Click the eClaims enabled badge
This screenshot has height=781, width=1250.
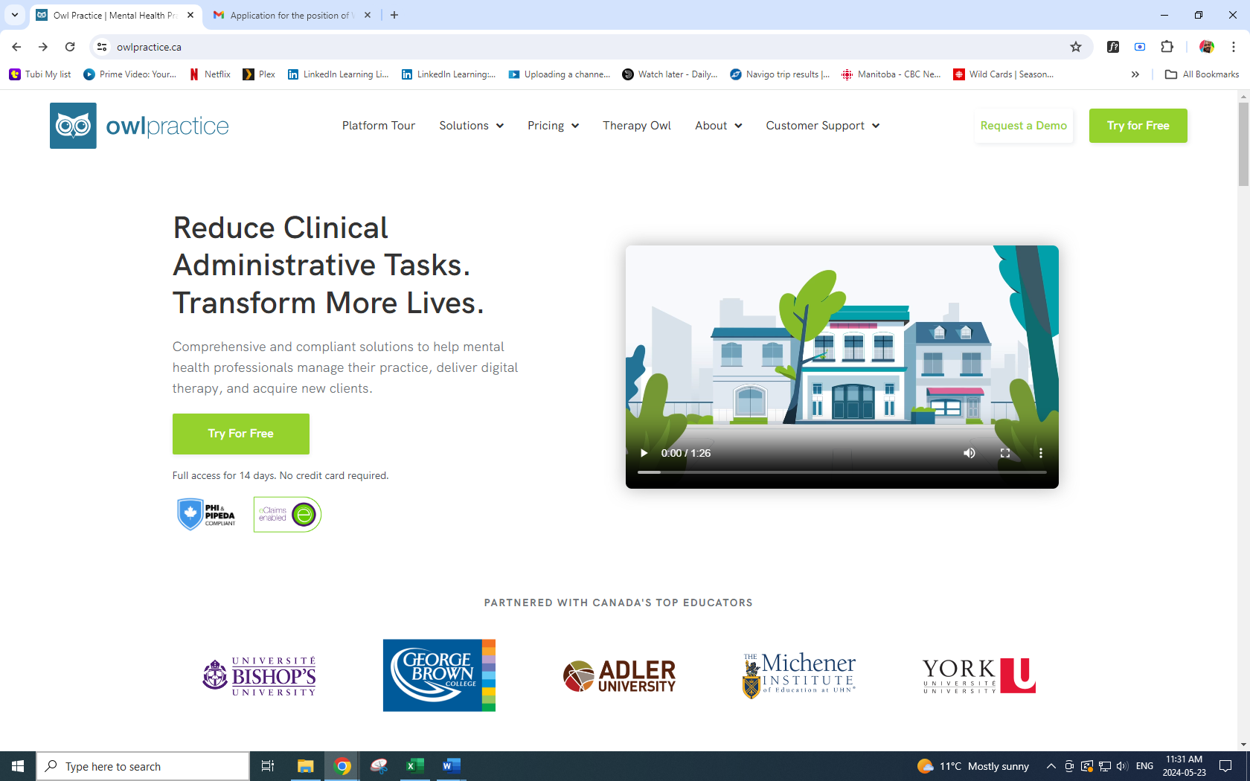point(287,515)
